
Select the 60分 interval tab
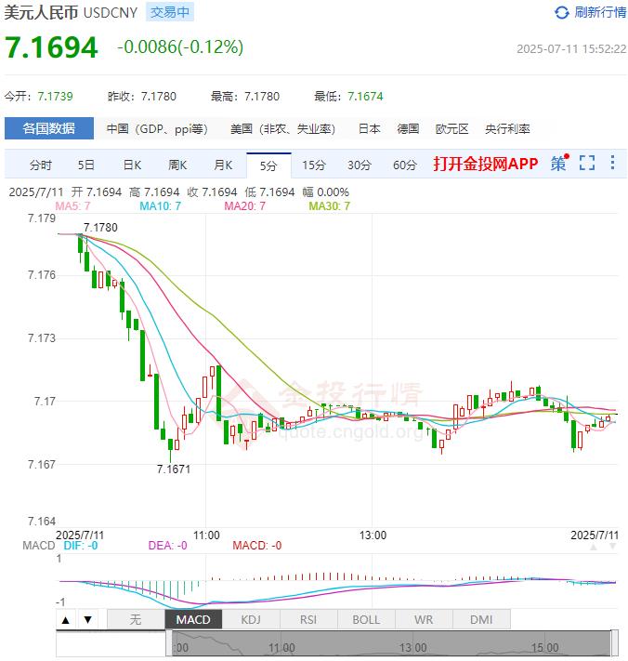(405, 165)
